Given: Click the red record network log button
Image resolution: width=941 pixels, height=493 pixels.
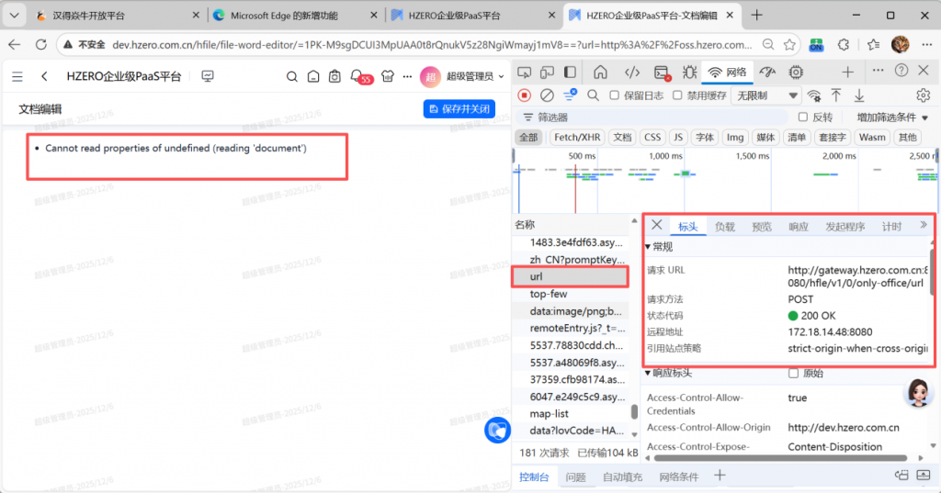Looking at the screenshot, I should pyautogui.click(x=525, y=95).
